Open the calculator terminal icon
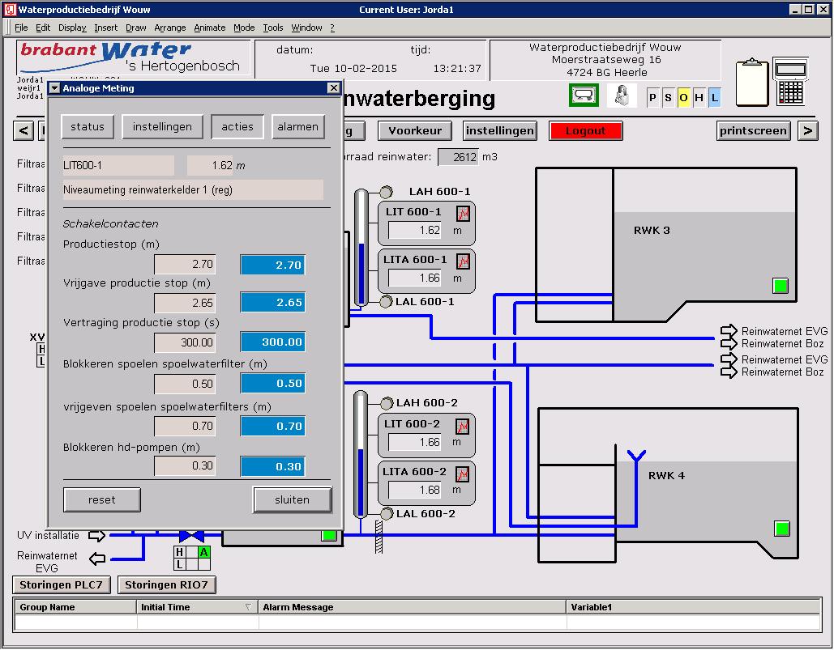 pyautogui.click(x=790, y=81)
